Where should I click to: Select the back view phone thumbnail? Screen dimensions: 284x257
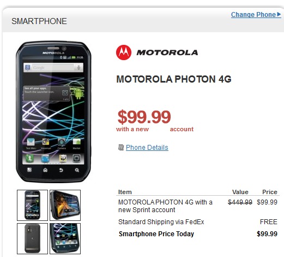(32, 238)
